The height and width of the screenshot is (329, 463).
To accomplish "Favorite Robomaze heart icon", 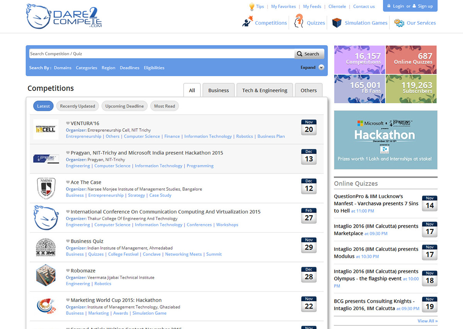I will point(68,270).
